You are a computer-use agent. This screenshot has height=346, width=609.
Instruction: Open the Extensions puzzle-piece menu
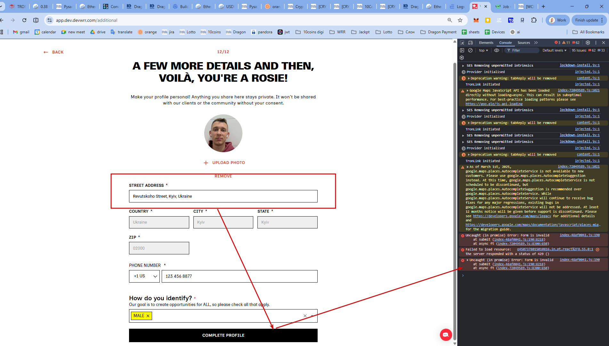tap(534, 20)
